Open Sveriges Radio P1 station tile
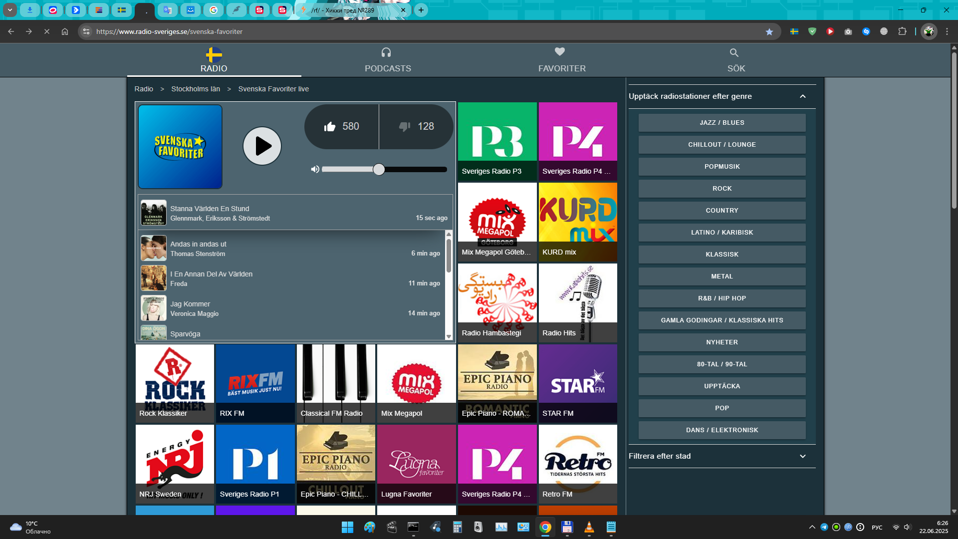 point(255,464)
